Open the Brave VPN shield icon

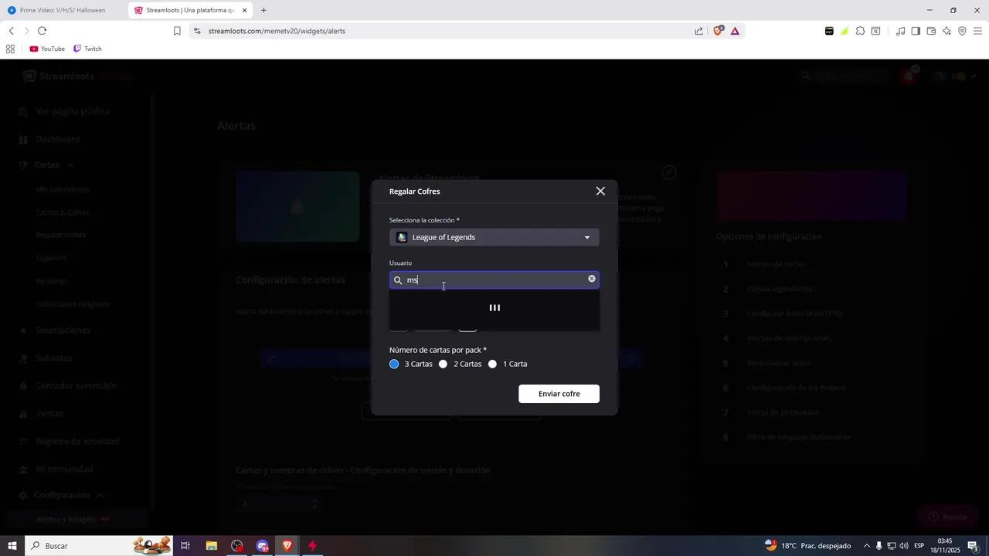point(962,31)
